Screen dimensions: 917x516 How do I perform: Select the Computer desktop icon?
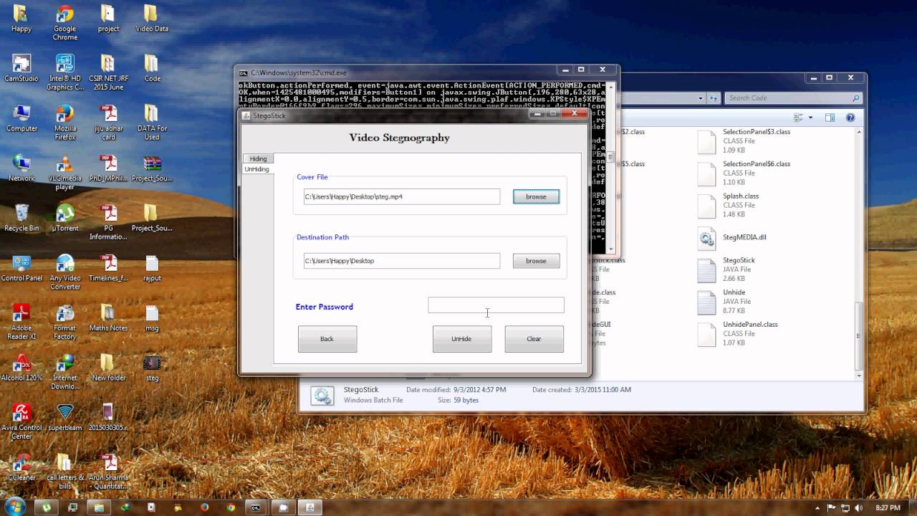tap(21, 118)
